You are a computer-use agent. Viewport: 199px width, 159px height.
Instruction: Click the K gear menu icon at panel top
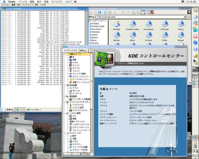tap(196, 10)
